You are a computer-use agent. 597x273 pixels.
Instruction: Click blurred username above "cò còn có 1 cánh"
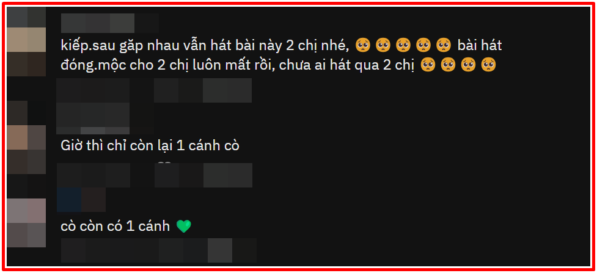coord(81,200)
